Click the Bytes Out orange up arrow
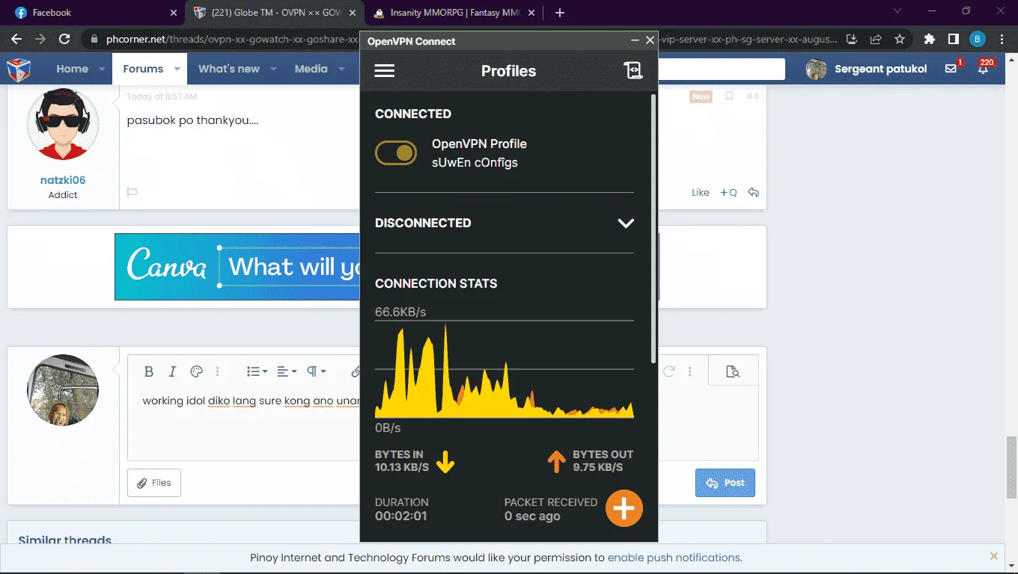This screenshot has width=1018, height=574. [556, 462]
